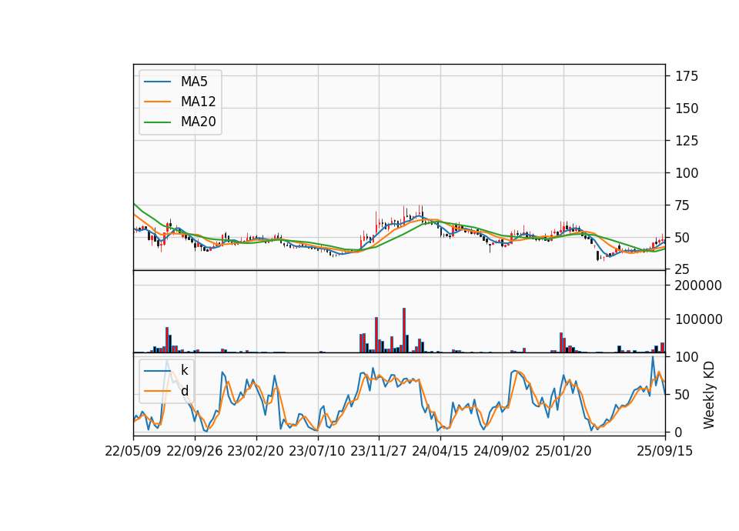Click the 25/01/20 date tick label

563,451
